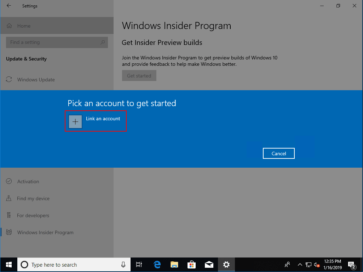The image size is (363, 272).
Task: Click the For developers tools icon
Action: point(9,215)
